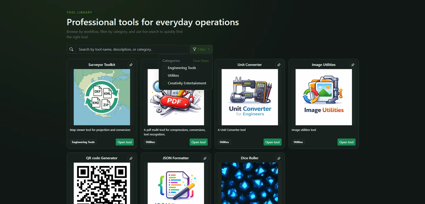The height and width of the screenshot is (204, 425).
Task: Clear filters in the Categories panel
Action: (x=201, y=61)
